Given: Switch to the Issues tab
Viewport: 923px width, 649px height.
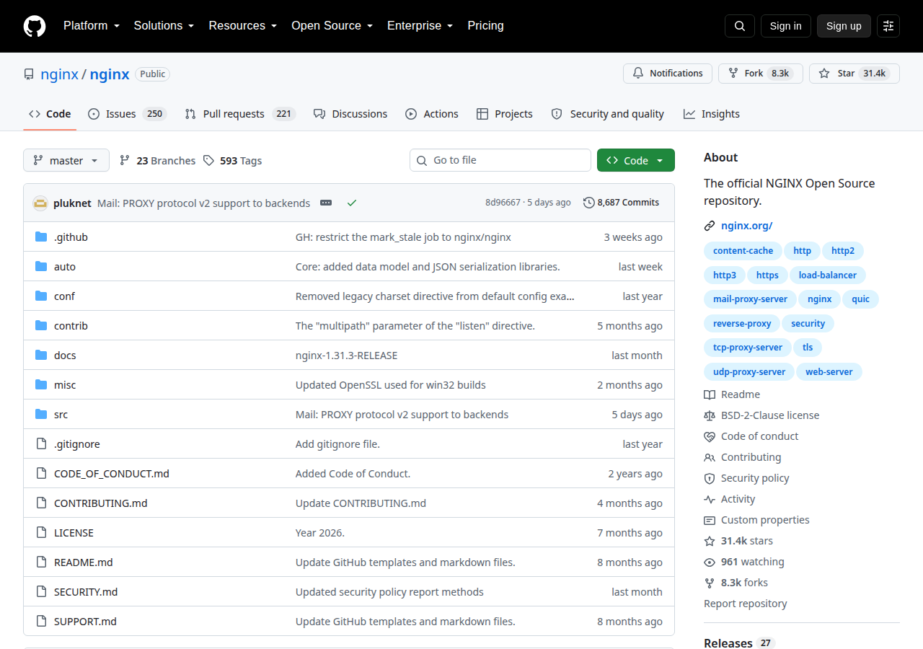Looking at the screenshot, I should [127, 114].
